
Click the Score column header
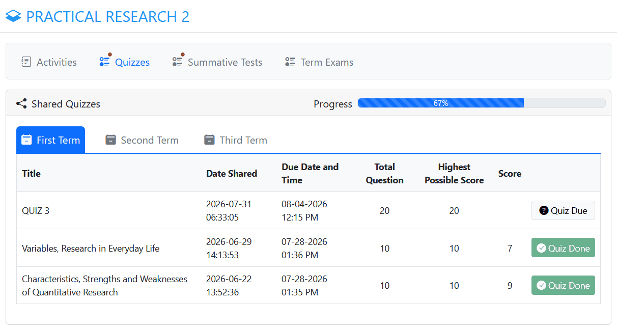pos(510,174)
